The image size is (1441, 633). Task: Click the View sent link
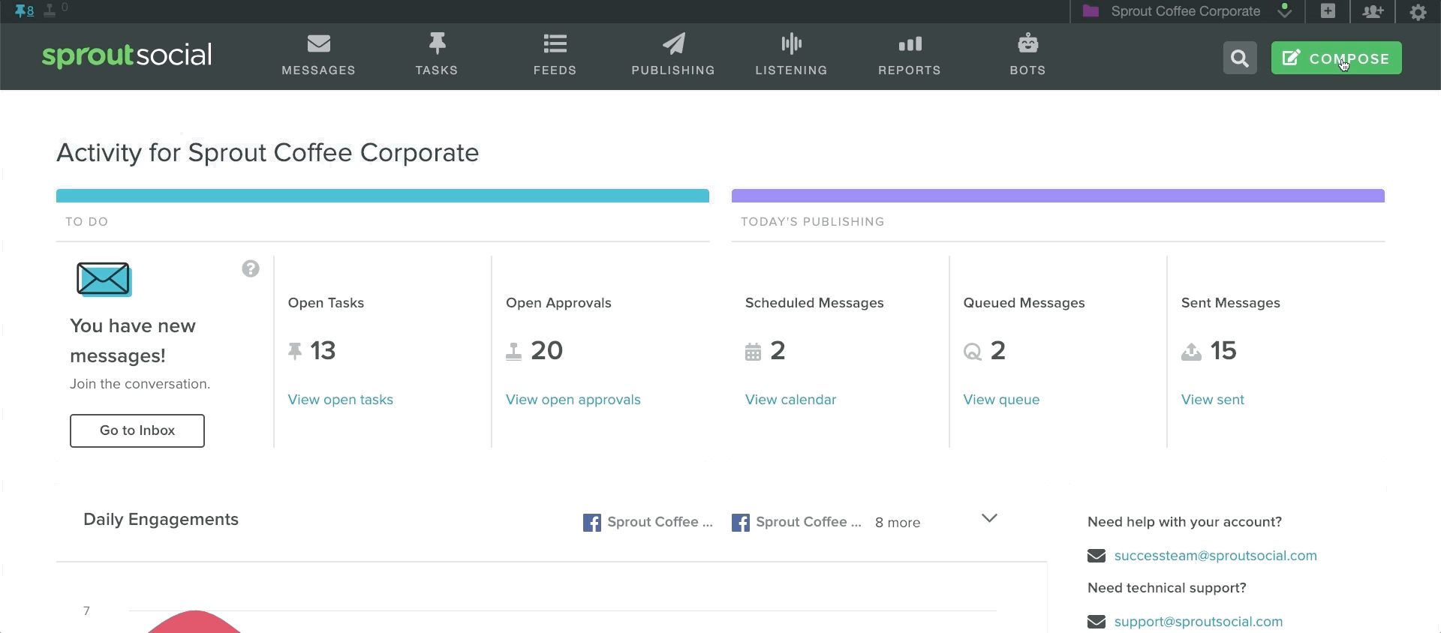click(x=1213, y=400)
